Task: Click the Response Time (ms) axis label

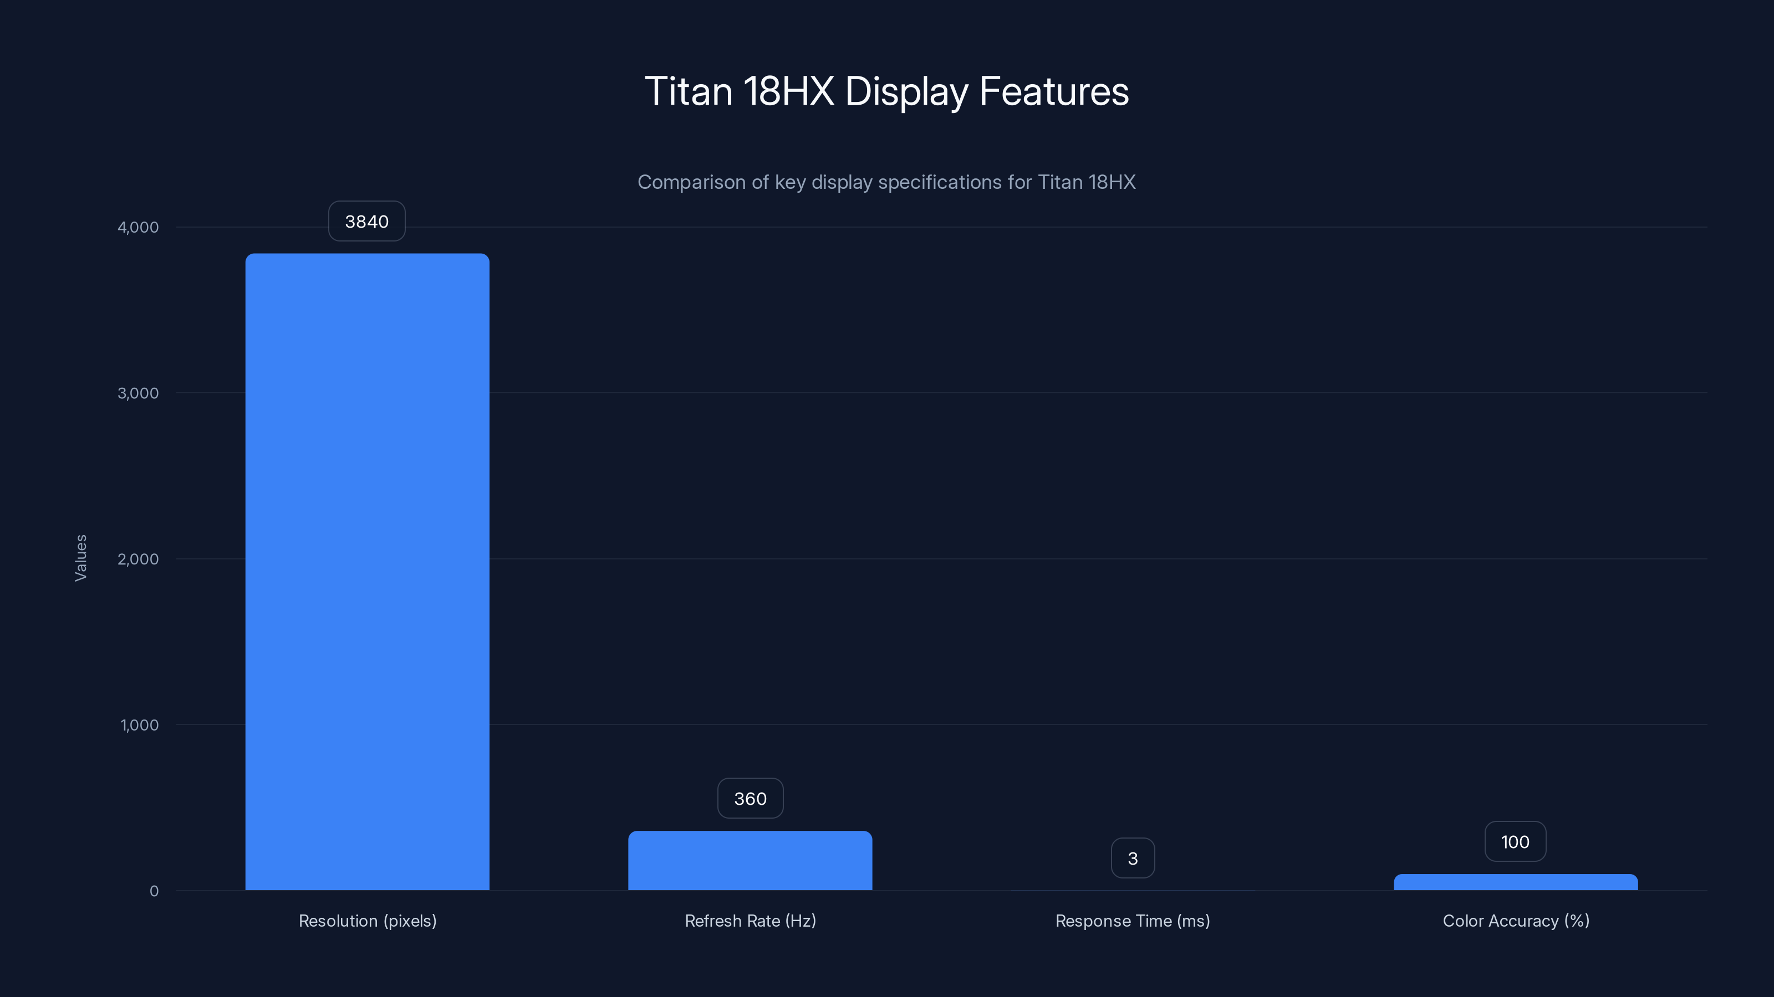Action: [x=1133, y=921]
